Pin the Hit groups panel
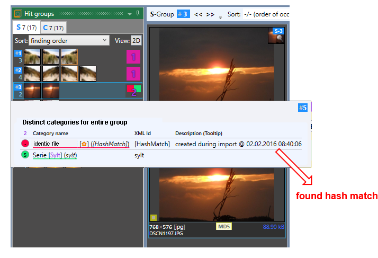Screen dimensions: 378x258 coord(138,13)
